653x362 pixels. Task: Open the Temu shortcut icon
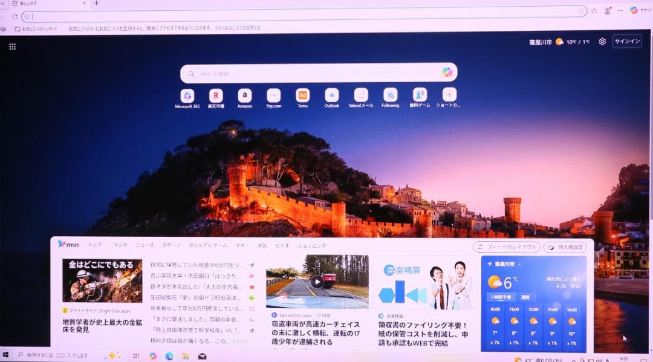tap(302, 95)
